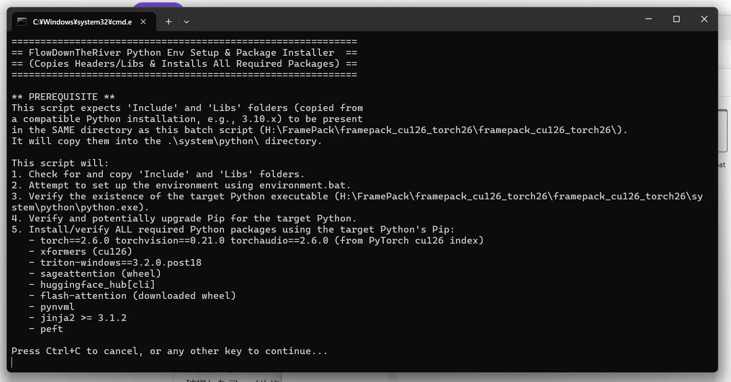This screenshot has width=731, height=382.
Task: Click the '** PREREQUISITE **' heading text
Action: click(63, 97)
